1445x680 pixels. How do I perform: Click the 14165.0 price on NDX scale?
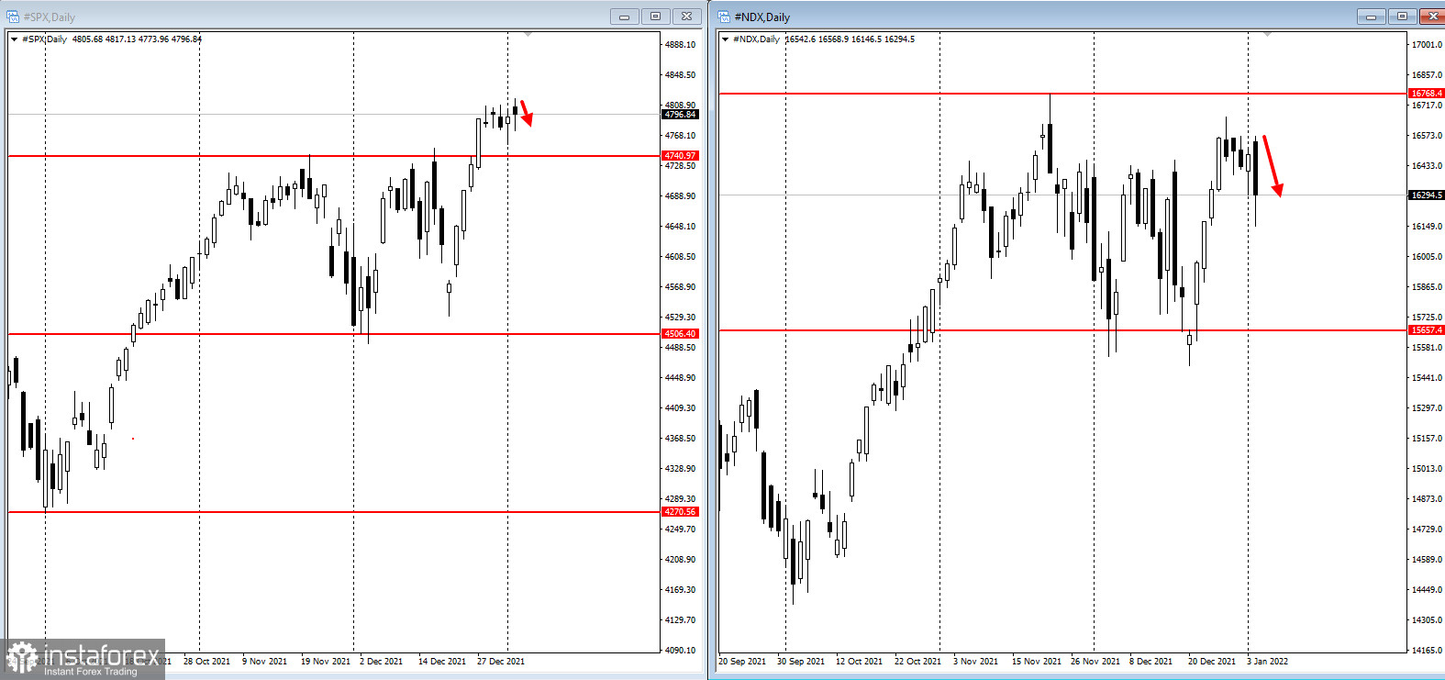1427,651
